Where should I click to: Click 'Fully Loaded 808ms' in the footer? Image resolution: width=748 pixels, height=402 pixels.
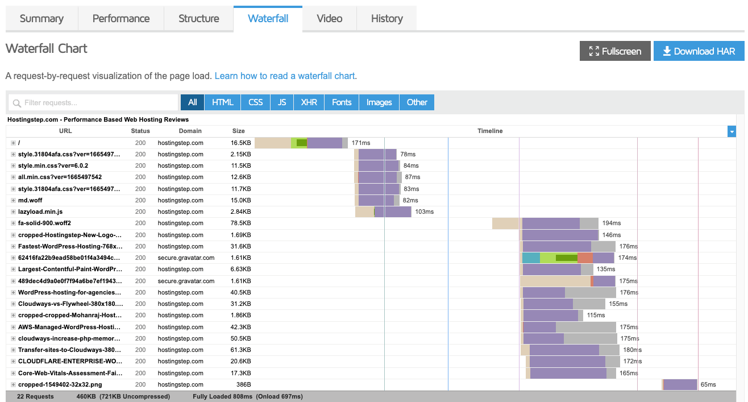(222, 396)
